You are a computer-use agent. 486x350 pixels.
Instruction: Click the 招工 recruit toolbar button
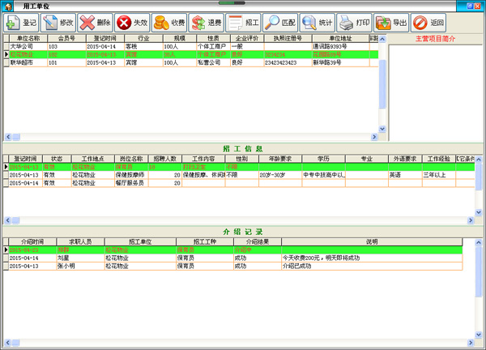click(x=243, y=23)
